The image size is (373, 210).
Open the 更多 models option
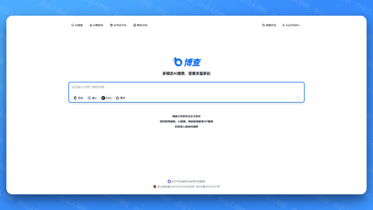[121, 98]
